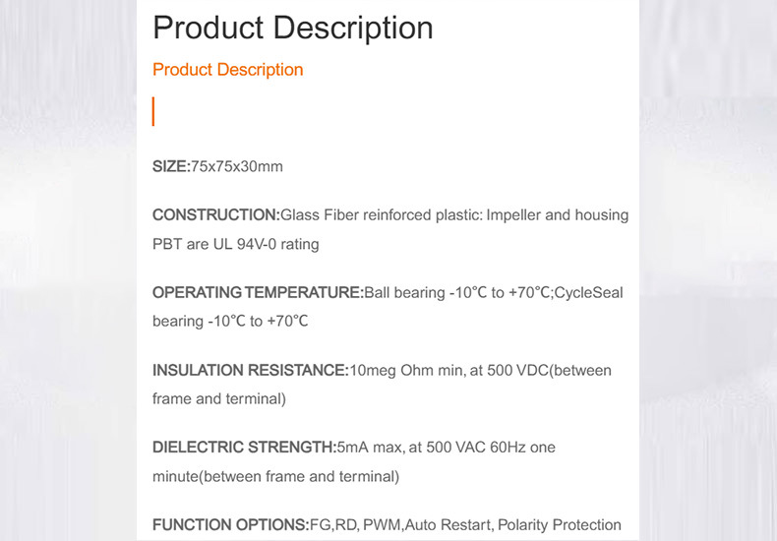777x541 pixels.
Task: Click the SIZE label
Action: coord(170,166)
